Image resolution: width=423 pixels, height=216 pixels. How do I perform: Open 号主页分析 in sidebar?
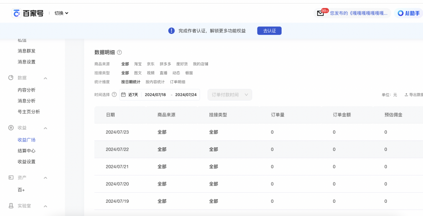pyautogui.click(x=29, y=112)
